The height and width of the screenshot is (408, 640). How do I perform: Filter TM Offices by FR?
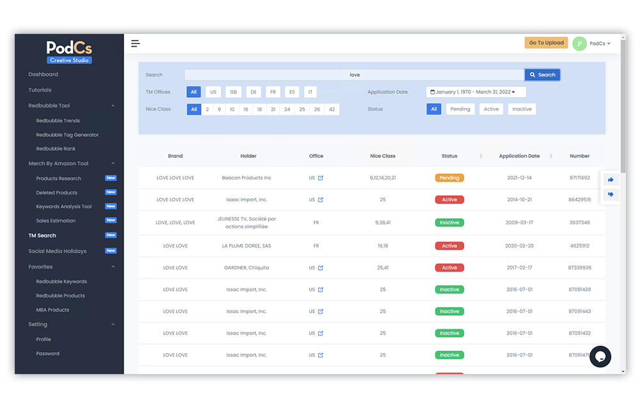pyautogui.click(x=273, y=92)
